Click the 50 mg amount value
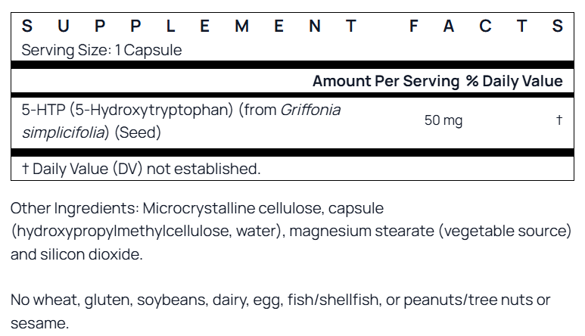The height and width of the screenshot is (336, 585). pyautogui.click(x=443, y=120)
